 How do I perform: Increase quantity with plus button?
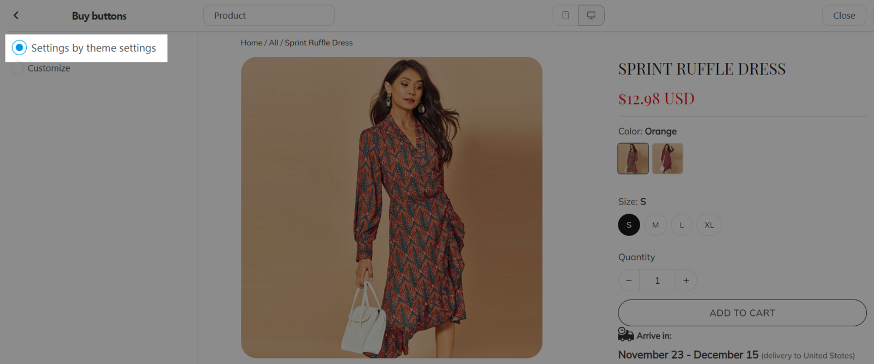coord(686,280)
